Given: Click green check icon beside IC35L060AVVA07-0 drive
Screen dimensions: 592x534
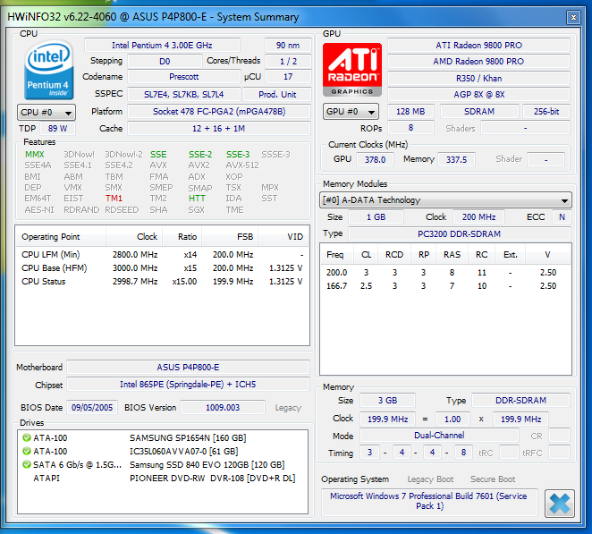Looking at the screenshot, I should [27, 451].
